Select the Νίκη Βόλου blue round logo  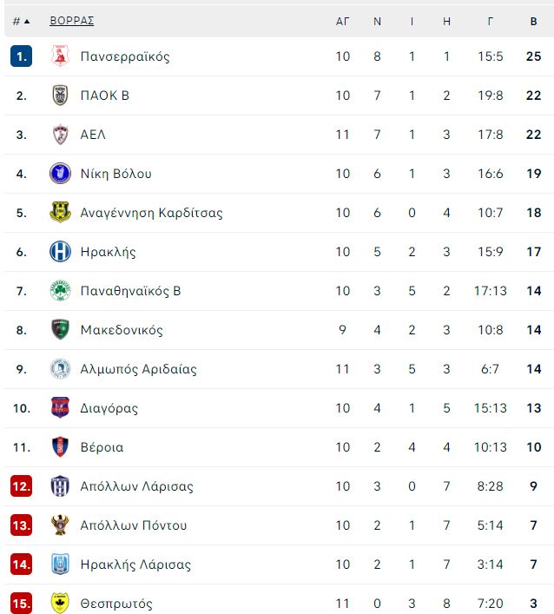point(60,174)
